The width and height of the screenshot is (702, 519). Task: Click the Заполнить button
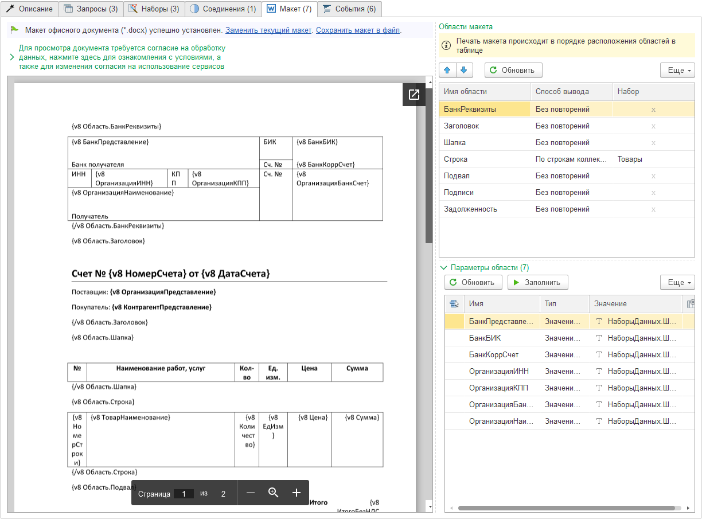tap(537, 283)
